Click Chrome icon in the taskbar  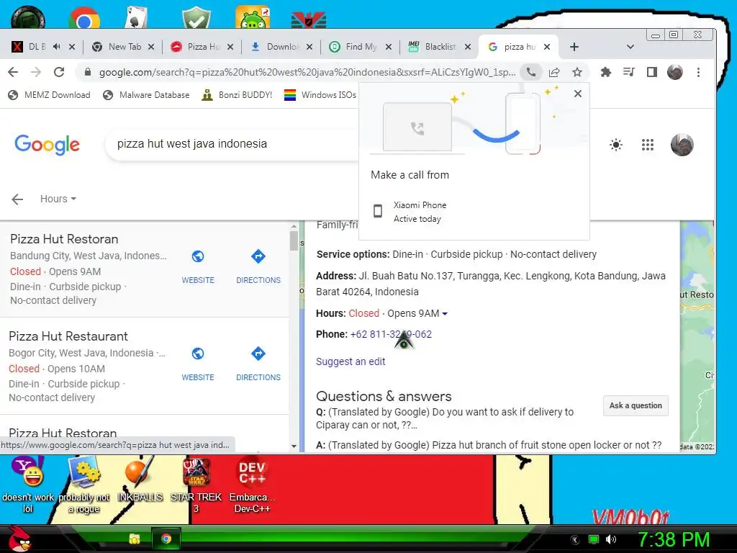point(166,539)
